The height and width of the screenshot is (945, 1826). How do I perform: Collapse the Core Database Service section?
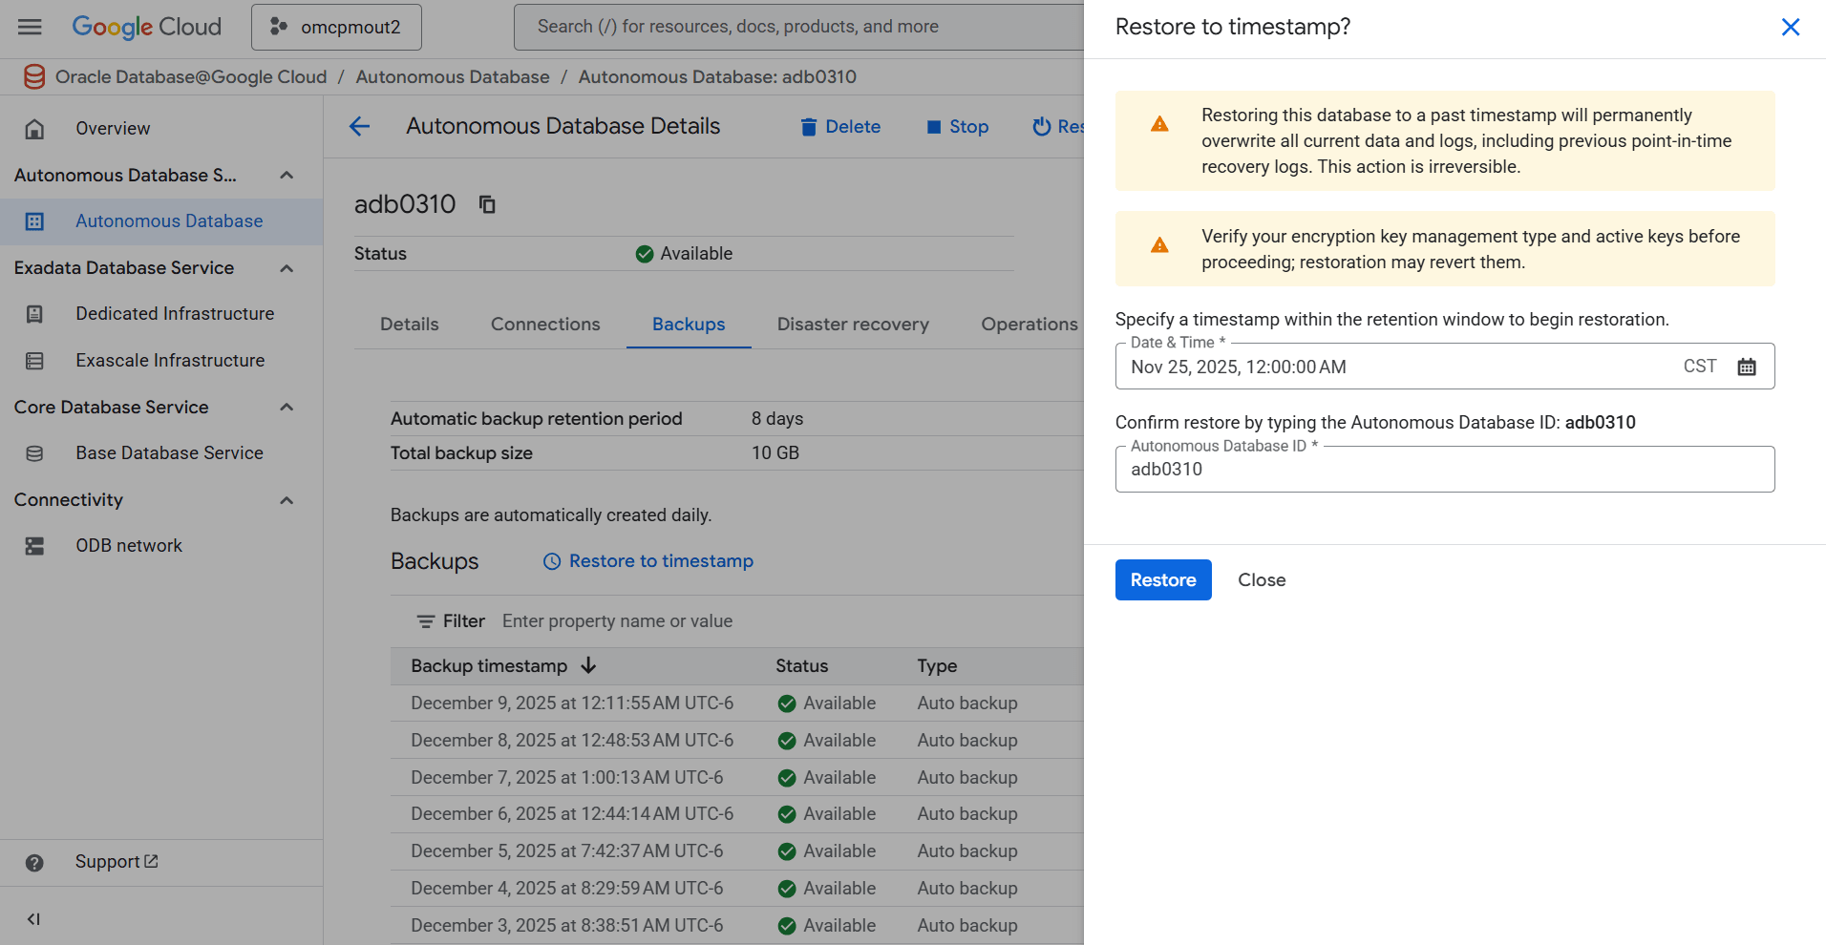click(x=286, y=407)
